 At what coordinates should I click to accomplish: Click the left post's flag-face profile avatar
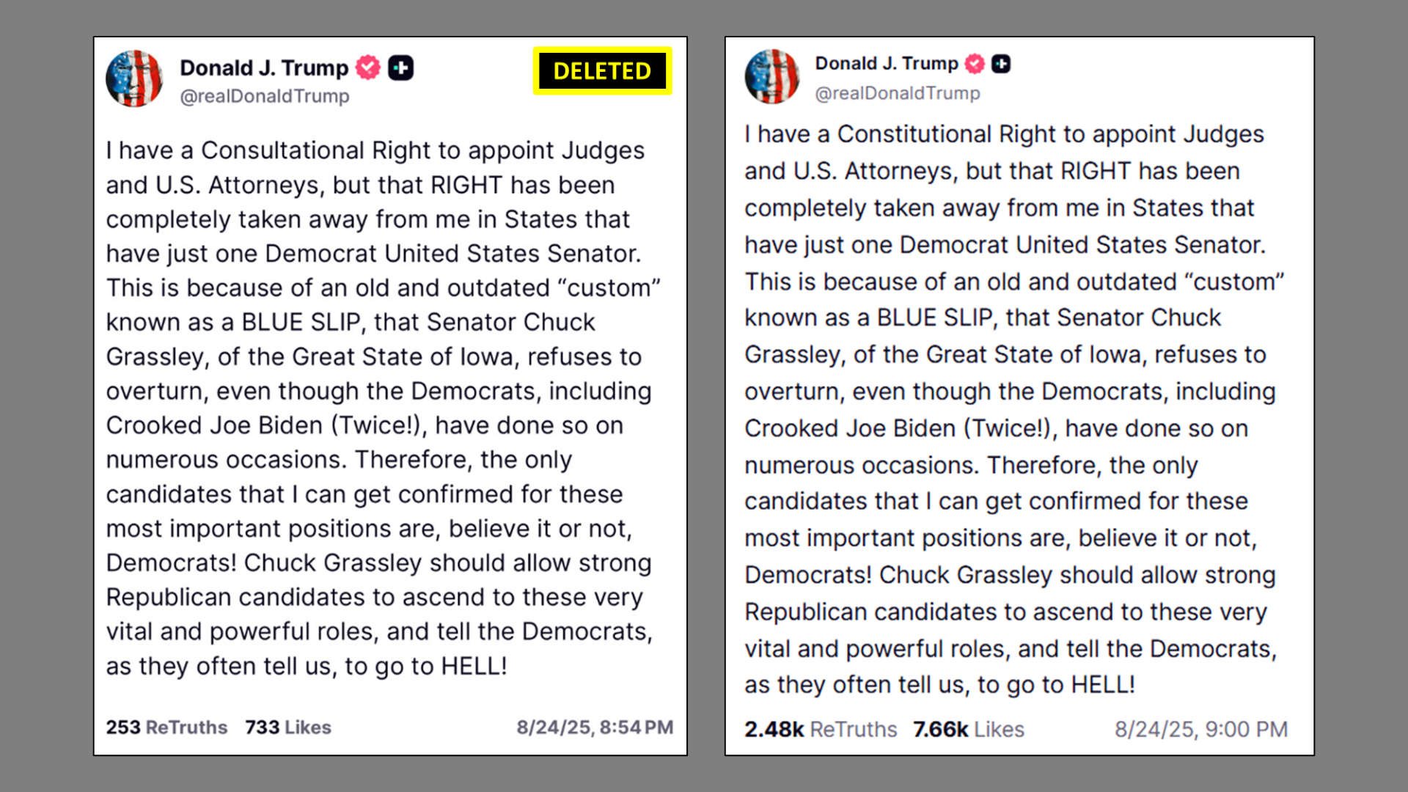[x=134, y=78]
